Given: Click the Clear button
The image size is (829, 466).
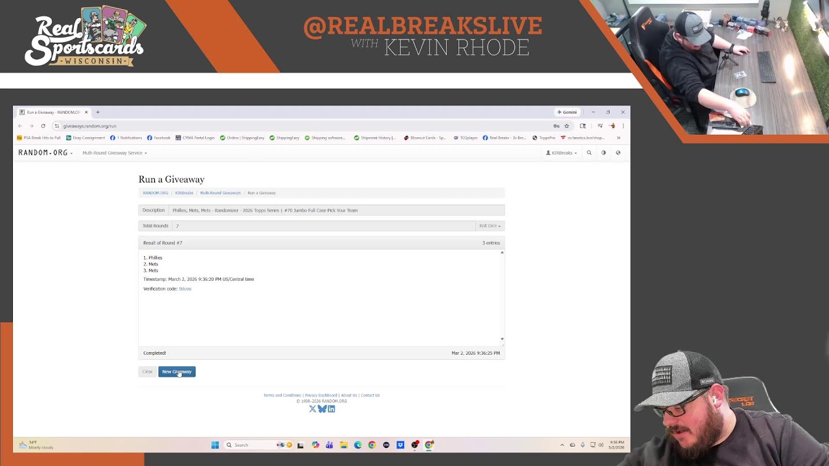Looking at the screenshot, I should coord(148,372).
